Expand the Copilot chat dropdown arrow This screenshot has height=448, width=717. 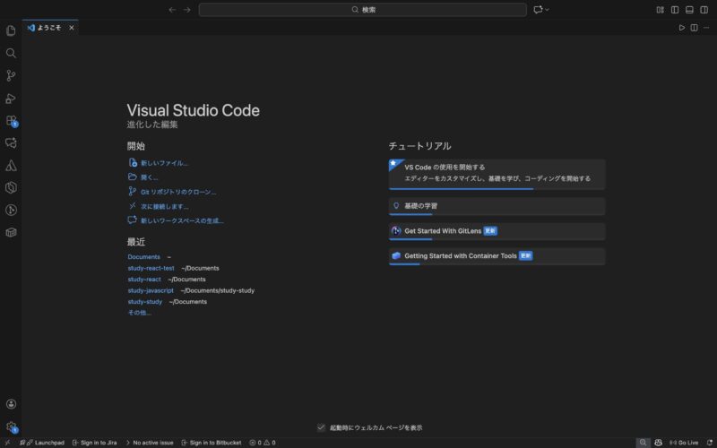tap(548, 10)
